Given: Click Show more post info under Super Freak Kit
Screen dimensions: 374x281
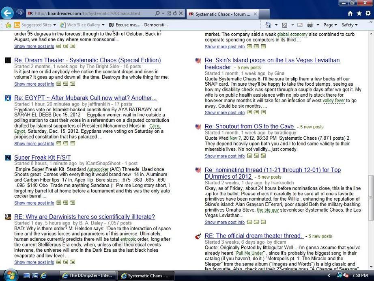Looking at the screenshot, I should (34, 203).
